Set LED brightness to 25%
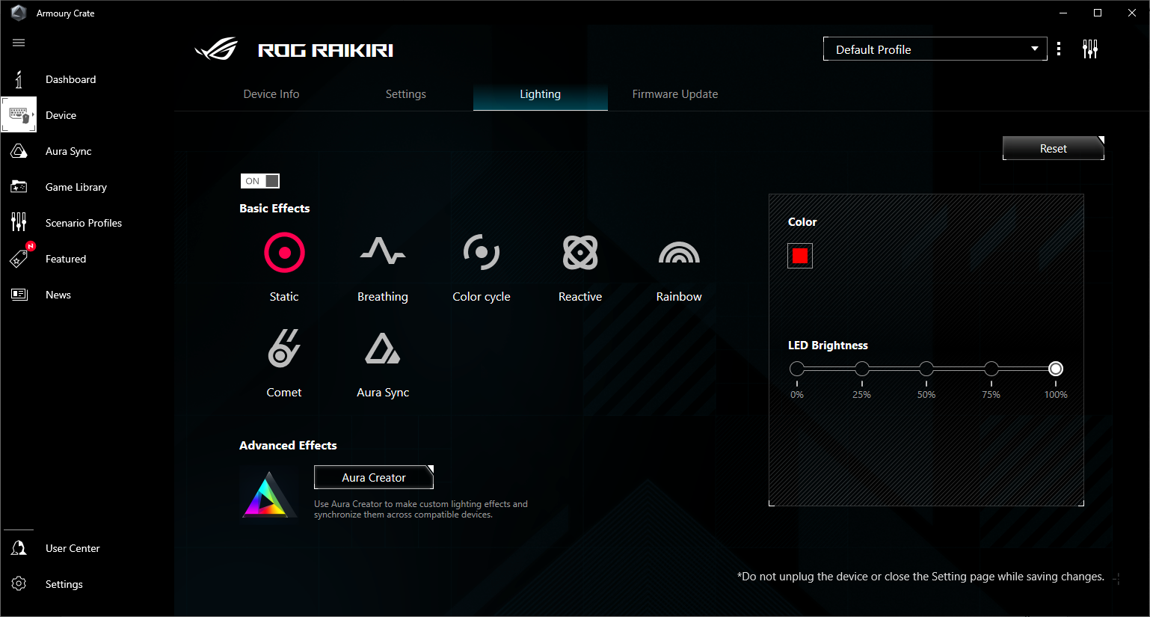Viewport: 1150px width, 617px height. (x=862, y=369)
